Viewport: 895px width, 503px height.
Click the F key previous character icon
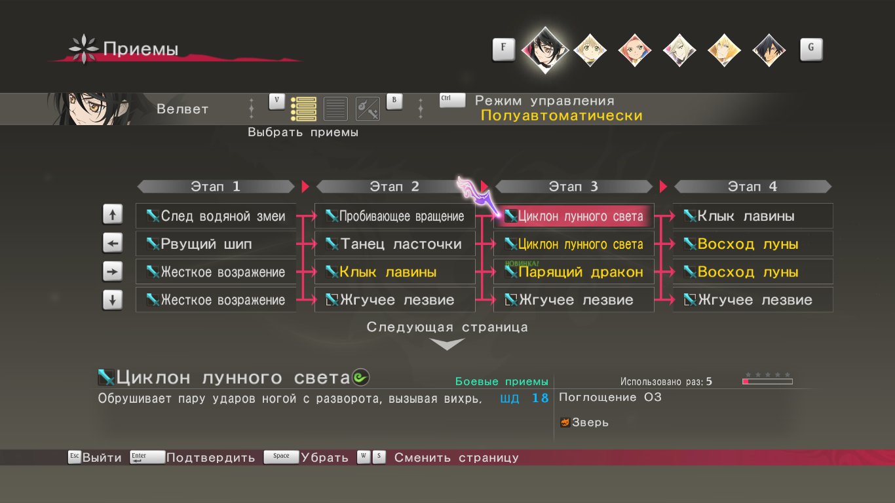[504, 49]
